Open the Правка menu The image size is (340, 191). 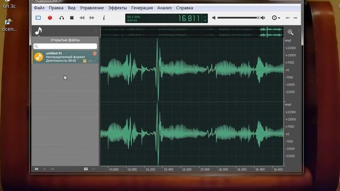click(56, 8)
